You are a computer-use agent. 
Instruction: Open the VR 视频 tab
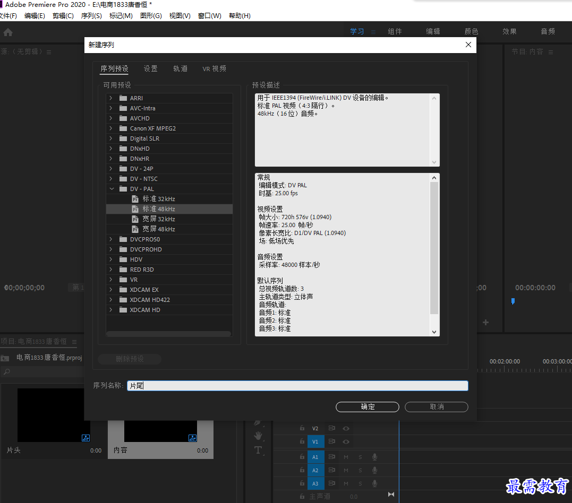pos(214,68)
